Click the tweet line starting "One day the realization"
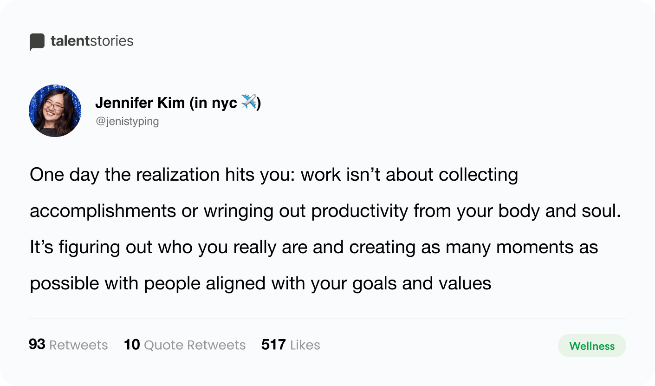 pos(274,175)
